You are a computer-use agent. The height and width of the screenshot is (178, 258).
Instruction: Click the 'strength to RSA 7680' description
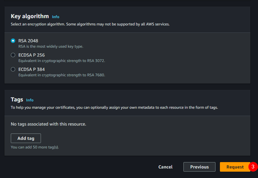click(62, 75)
